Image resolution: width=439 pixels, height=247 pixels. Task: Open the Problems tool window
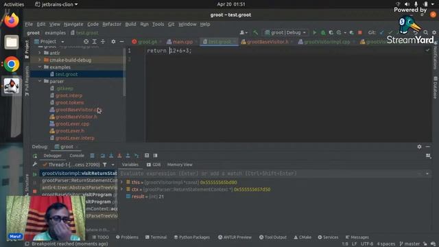(127, 237)
